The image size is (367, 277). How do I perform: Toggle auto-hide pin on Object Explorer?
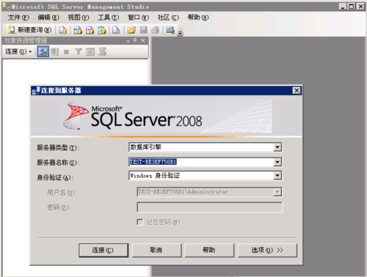pos(135,40)
